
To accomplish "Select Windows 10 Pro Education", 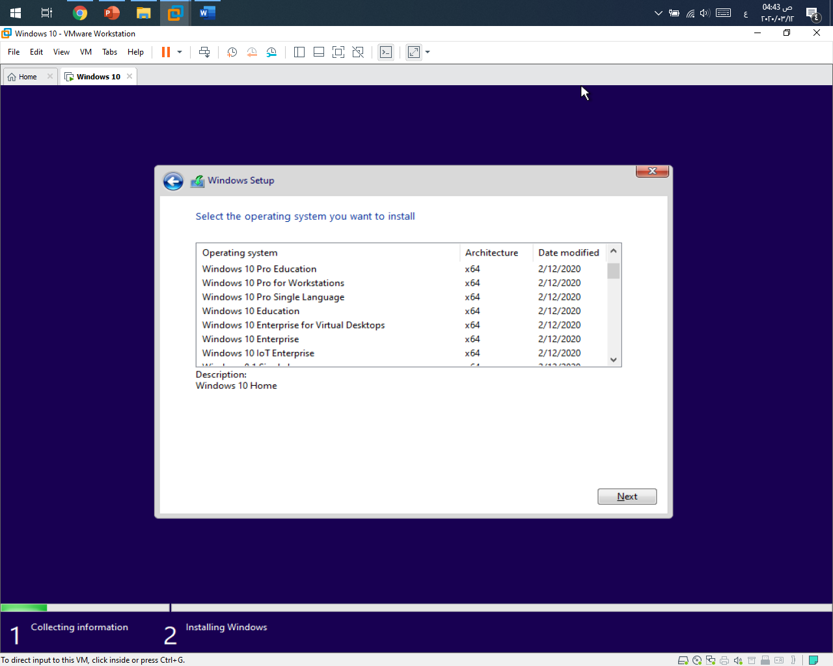I will (x=402, y=269).
